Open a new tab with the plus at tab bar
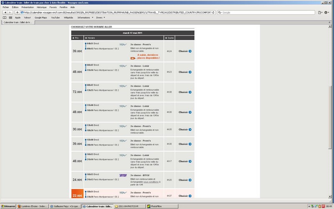Image resolution: width=334 pixels, height=209 pixels. pos(329,23)
